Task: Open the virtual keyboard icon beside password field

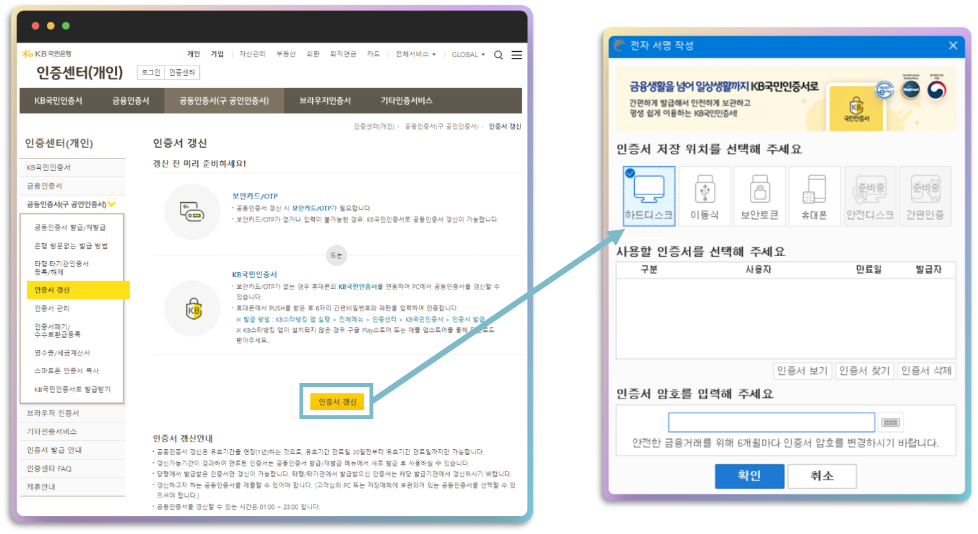Action: click(x=891, y=422)
